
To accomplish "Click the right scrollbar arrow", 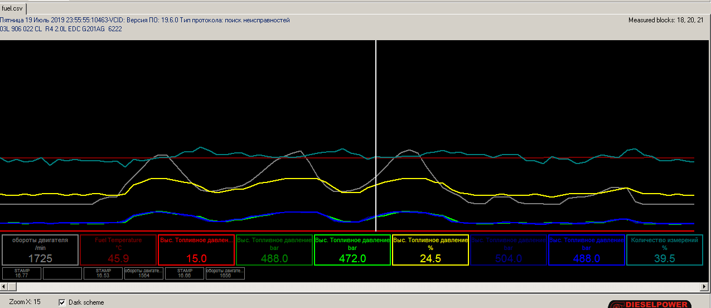I will click(705, 286).
